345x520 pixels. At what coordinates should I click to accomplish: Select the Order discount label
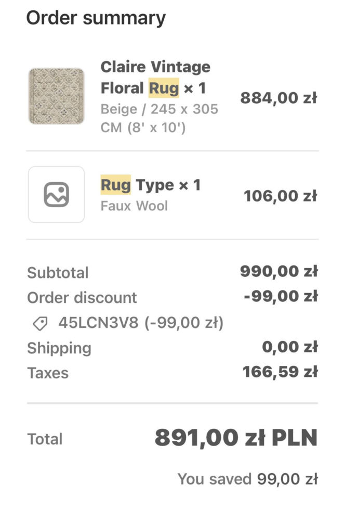point(82,297)
